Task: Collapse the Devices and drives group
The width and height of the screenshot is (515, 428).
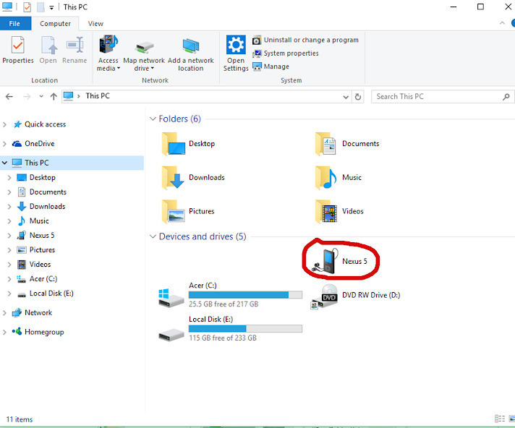Action: click(153, 236)
